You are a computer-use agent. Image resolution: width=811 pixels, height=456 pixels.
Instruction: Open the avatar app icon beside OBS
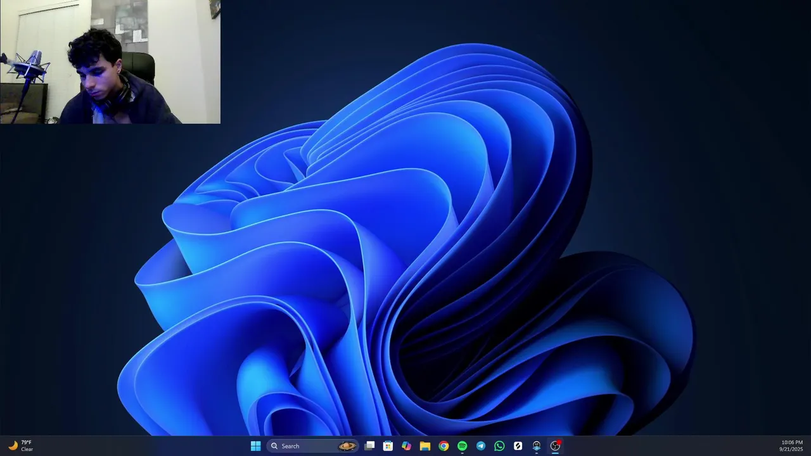click(x=537, y=446)
